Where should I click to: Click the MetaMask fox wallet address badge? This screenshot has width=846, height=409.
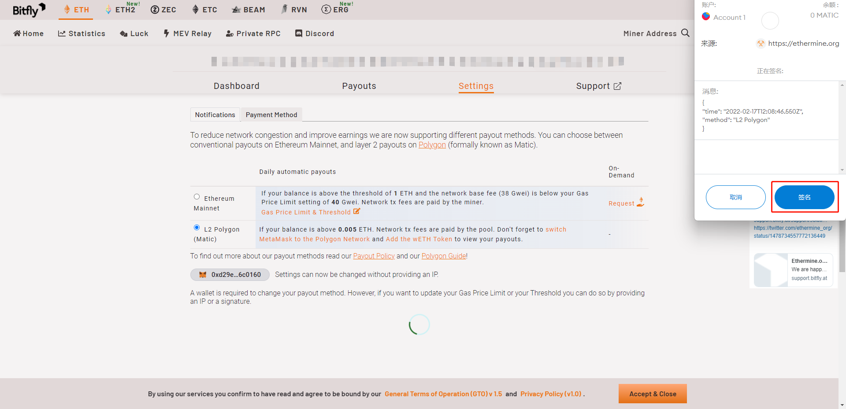(x=230, y=275)
